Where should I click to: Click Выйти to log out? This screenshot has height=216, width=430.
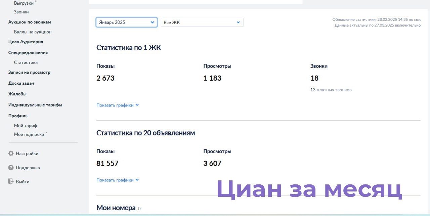click(23, 182)
